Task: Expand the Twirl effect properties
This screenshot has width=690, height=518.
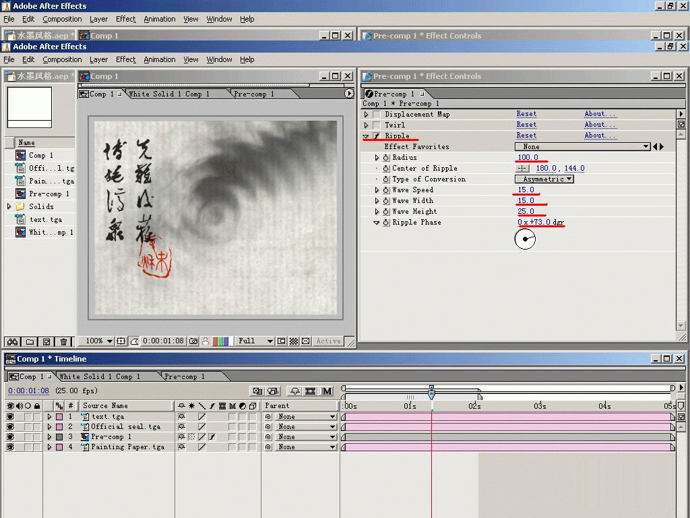Action: 366,125
